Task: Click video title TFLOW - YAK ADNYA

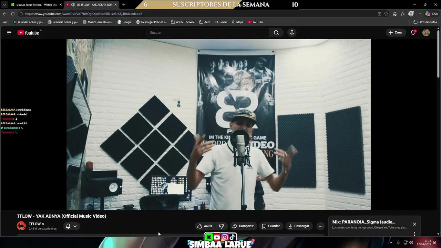Action: [x=61, y=216]
